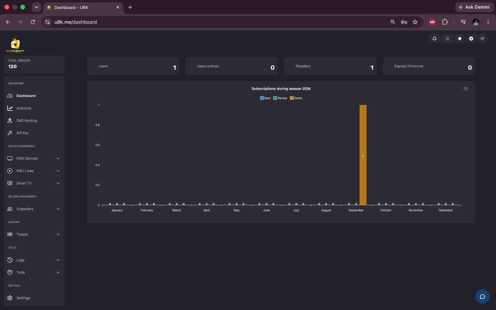The width and height of the screenshot is (496, 310).
Task: Open the notifications bell icon
Action: (x=434, y=39)
